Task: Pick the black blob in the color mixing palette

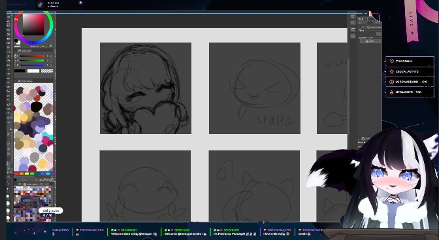Action: 37,107
